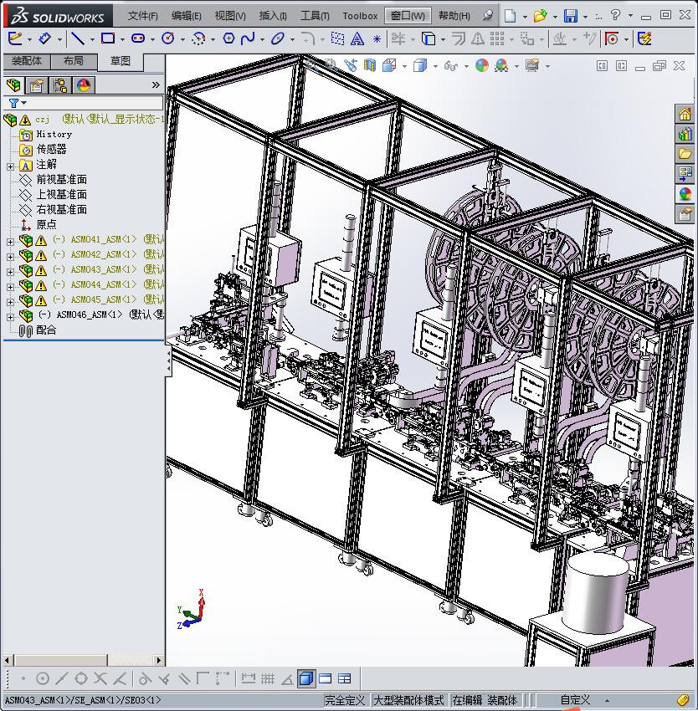Select the Arc sketch tool
698x711 pixels.
pyautogui.click(x=198, y=39)
